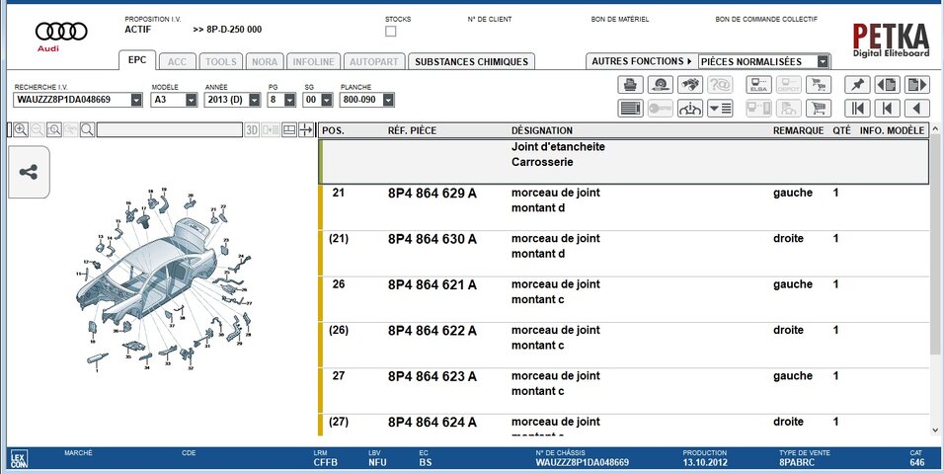Click the arrow expand-panel icon
Image resolution: width=944 pixels, height=474 pixels.
point(306,129)
